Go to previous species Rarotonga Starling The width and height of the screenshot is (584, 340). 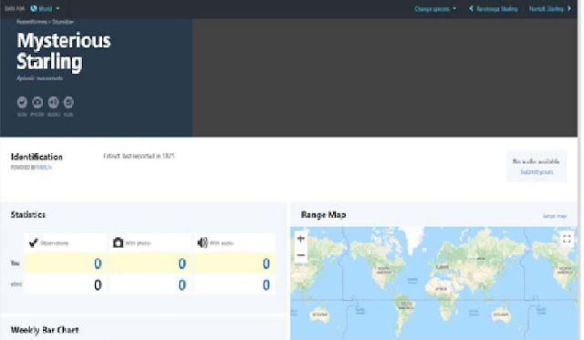click(494, 8)
